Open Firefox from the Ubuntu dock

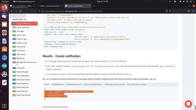pyautogui.click(x=4, y=7)
